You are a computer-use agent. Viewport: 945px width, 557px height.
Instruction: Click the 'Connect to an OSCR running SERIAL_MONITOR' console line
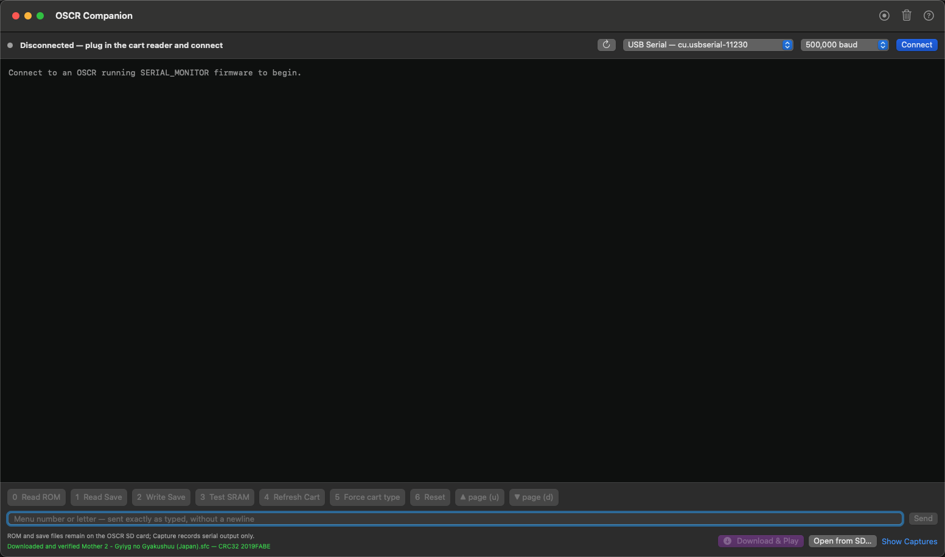pyautogui.click(x=155, y=73)
